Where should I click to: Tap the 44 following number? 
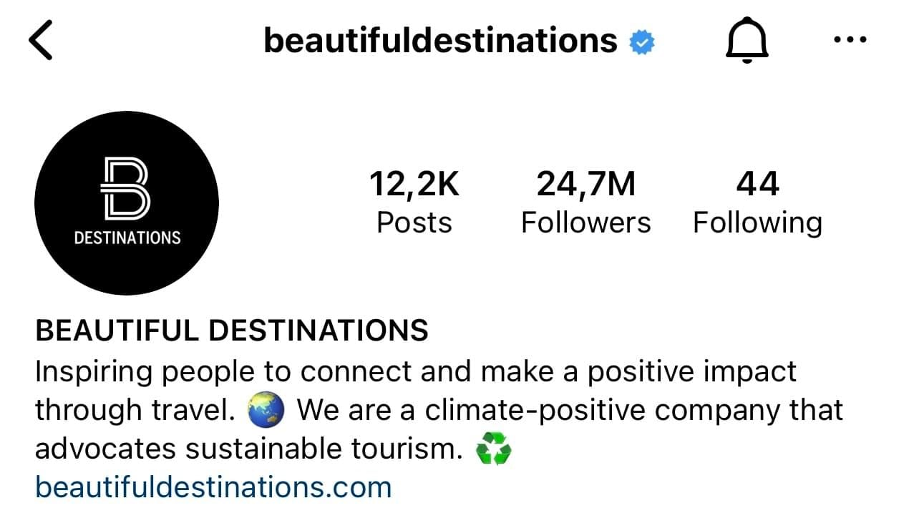click(757, 184)
